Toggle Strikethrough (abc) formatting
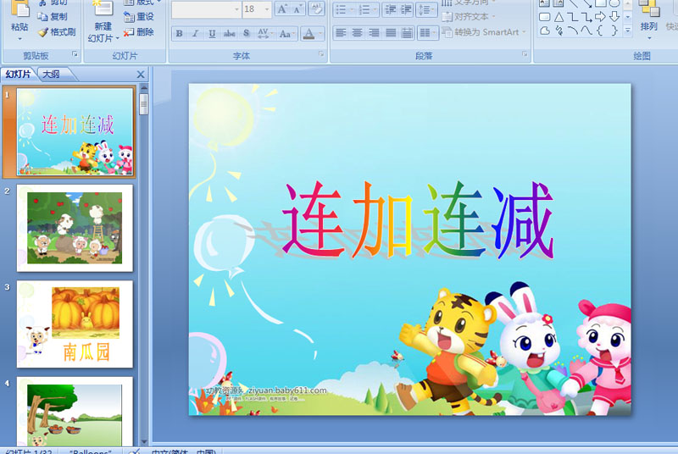678x454 pixels. point(229,33)
